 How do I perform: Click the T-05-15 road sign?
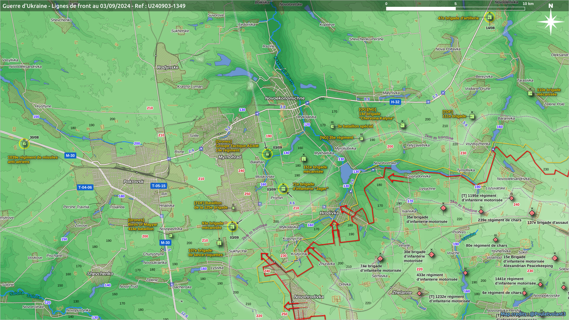159,186
